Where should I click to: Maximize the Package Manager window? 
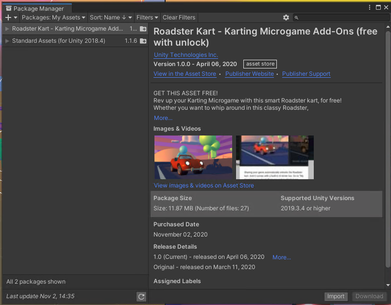click(x=378, y=7)
